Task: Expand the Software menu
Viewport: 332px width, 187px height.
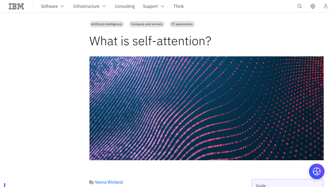Action: [x=52, y=6]
